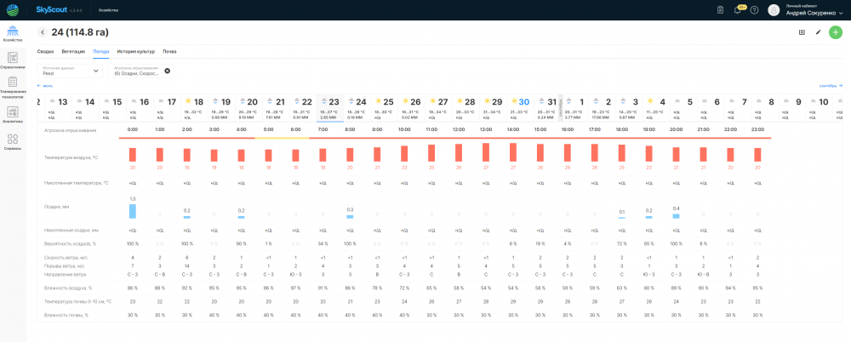Click the 23:00 hour column header
The image size is (851, 342).
coord(757,130)
